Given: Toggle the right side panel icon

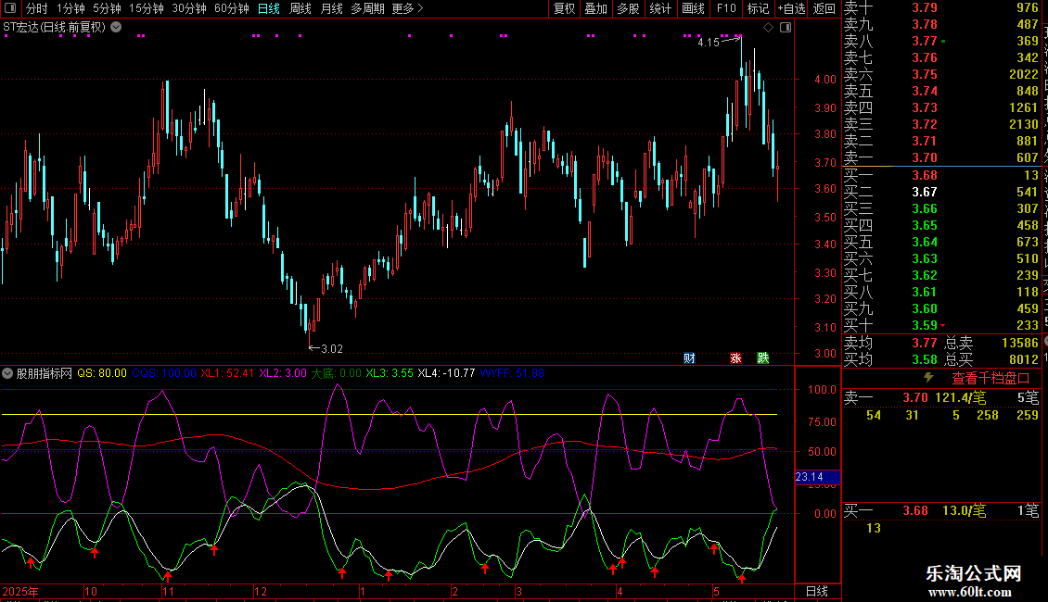Looking at the screenshot, I should [x=786, y=28].
